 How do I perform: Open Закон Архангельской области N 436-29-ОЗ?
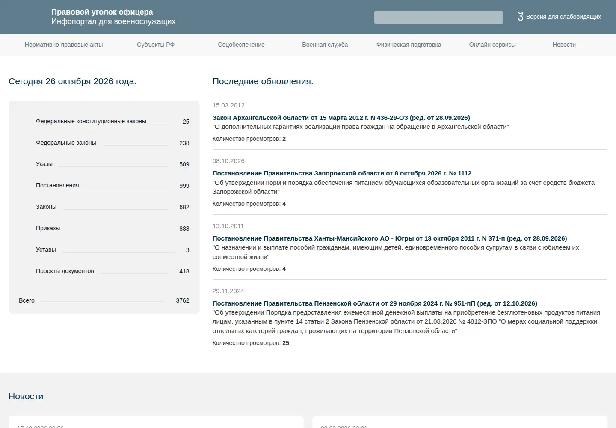click(341, 118)
